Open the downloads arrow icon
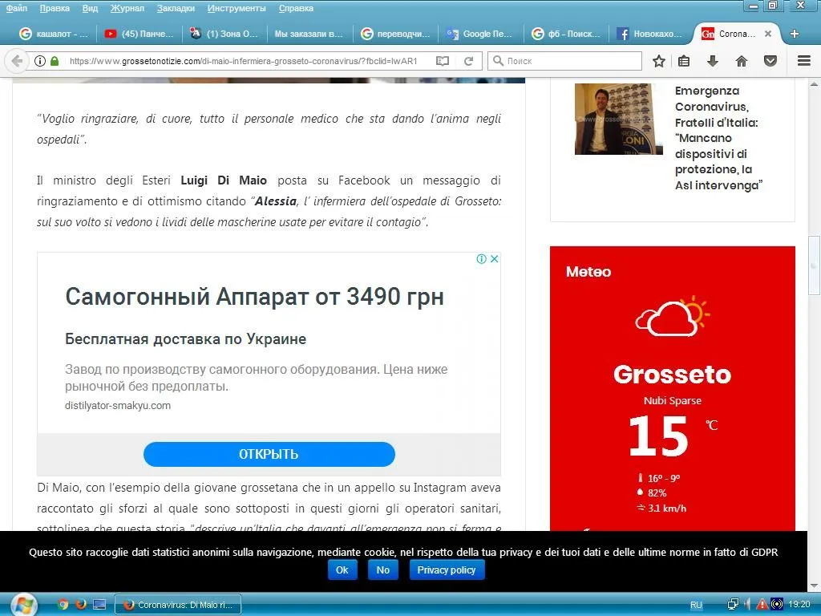821x616 pixels. (712, 61)
